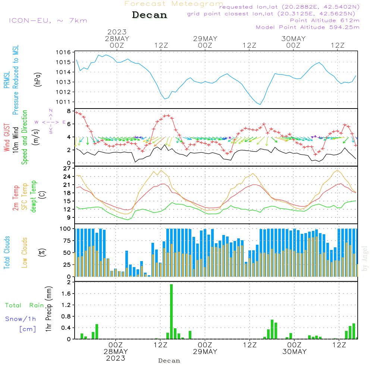Select the bold 'Decan' title at the top
Image resolution: width=373 pixels, height=373 pixels.
(x=150, y=15)
